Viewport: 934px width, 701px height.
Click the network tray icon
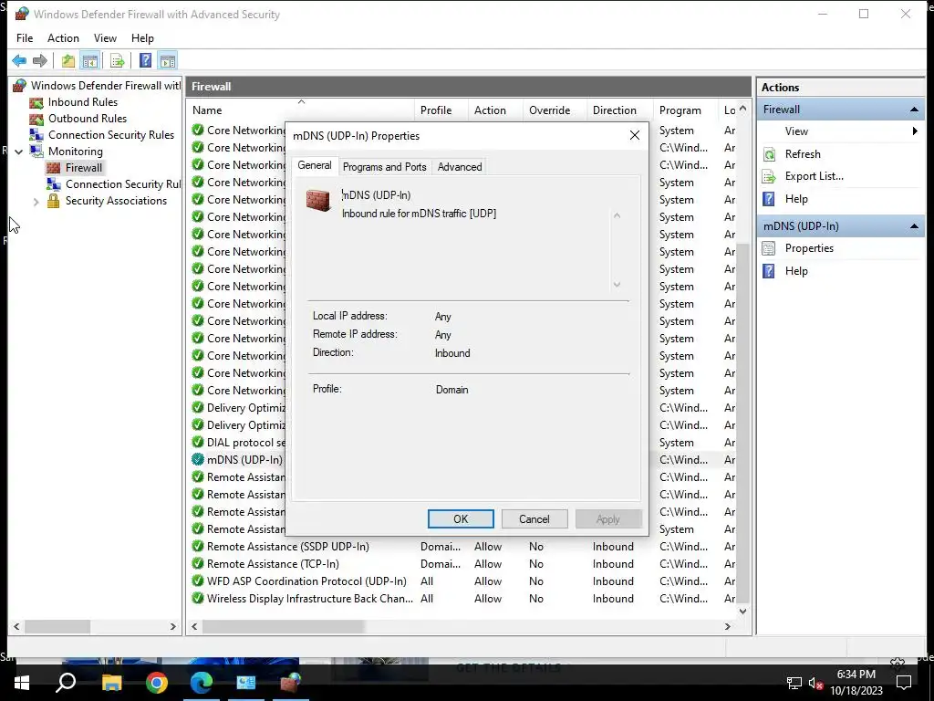tap(794, 684)
